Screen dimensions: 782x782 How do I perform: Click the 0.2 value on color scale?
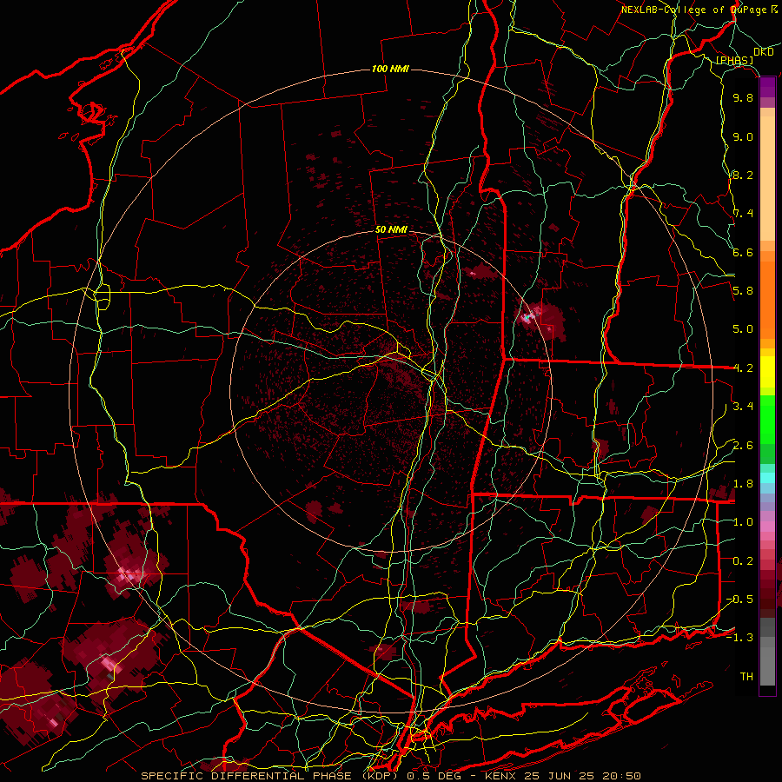click(x=743, y=561)
